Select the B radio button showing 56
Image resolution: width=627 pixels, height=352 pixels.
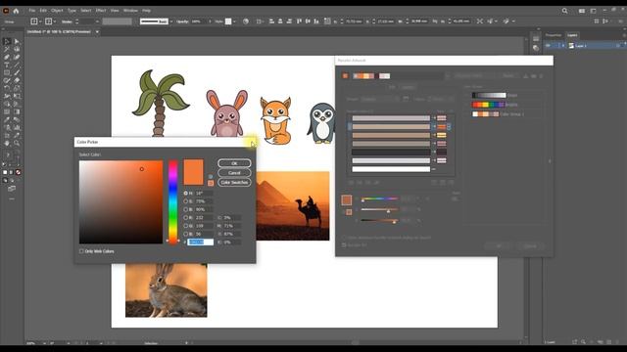185,234
